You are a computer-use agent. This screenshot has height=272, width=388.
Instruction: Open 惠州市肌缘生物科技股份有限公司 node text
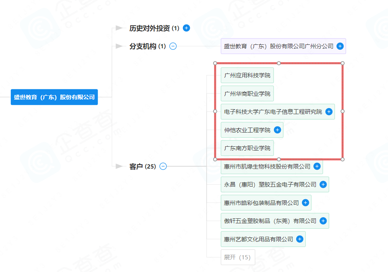267,167
